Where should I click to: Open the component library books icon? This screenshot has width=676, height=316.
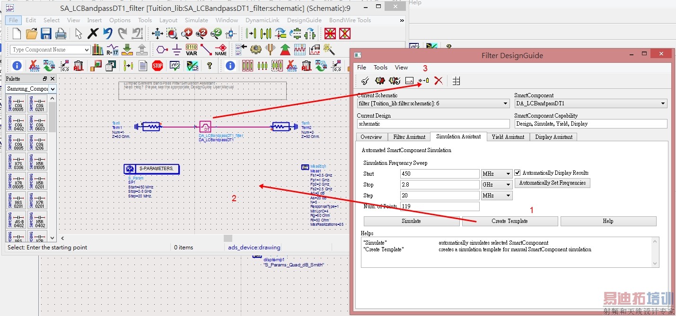point(98,50)
